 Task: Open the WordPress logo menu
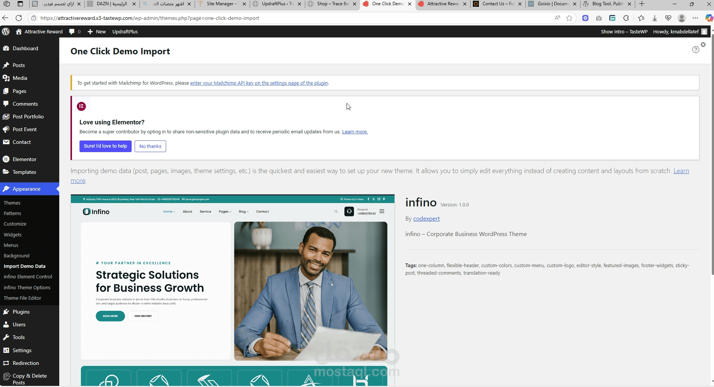pyautogui.click(x=6, y=32)
